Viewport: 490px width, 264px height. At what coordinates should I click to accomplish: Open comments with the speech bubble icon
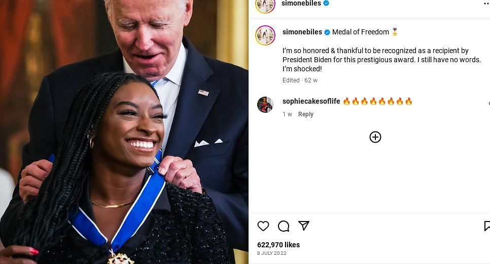point(284,226)
